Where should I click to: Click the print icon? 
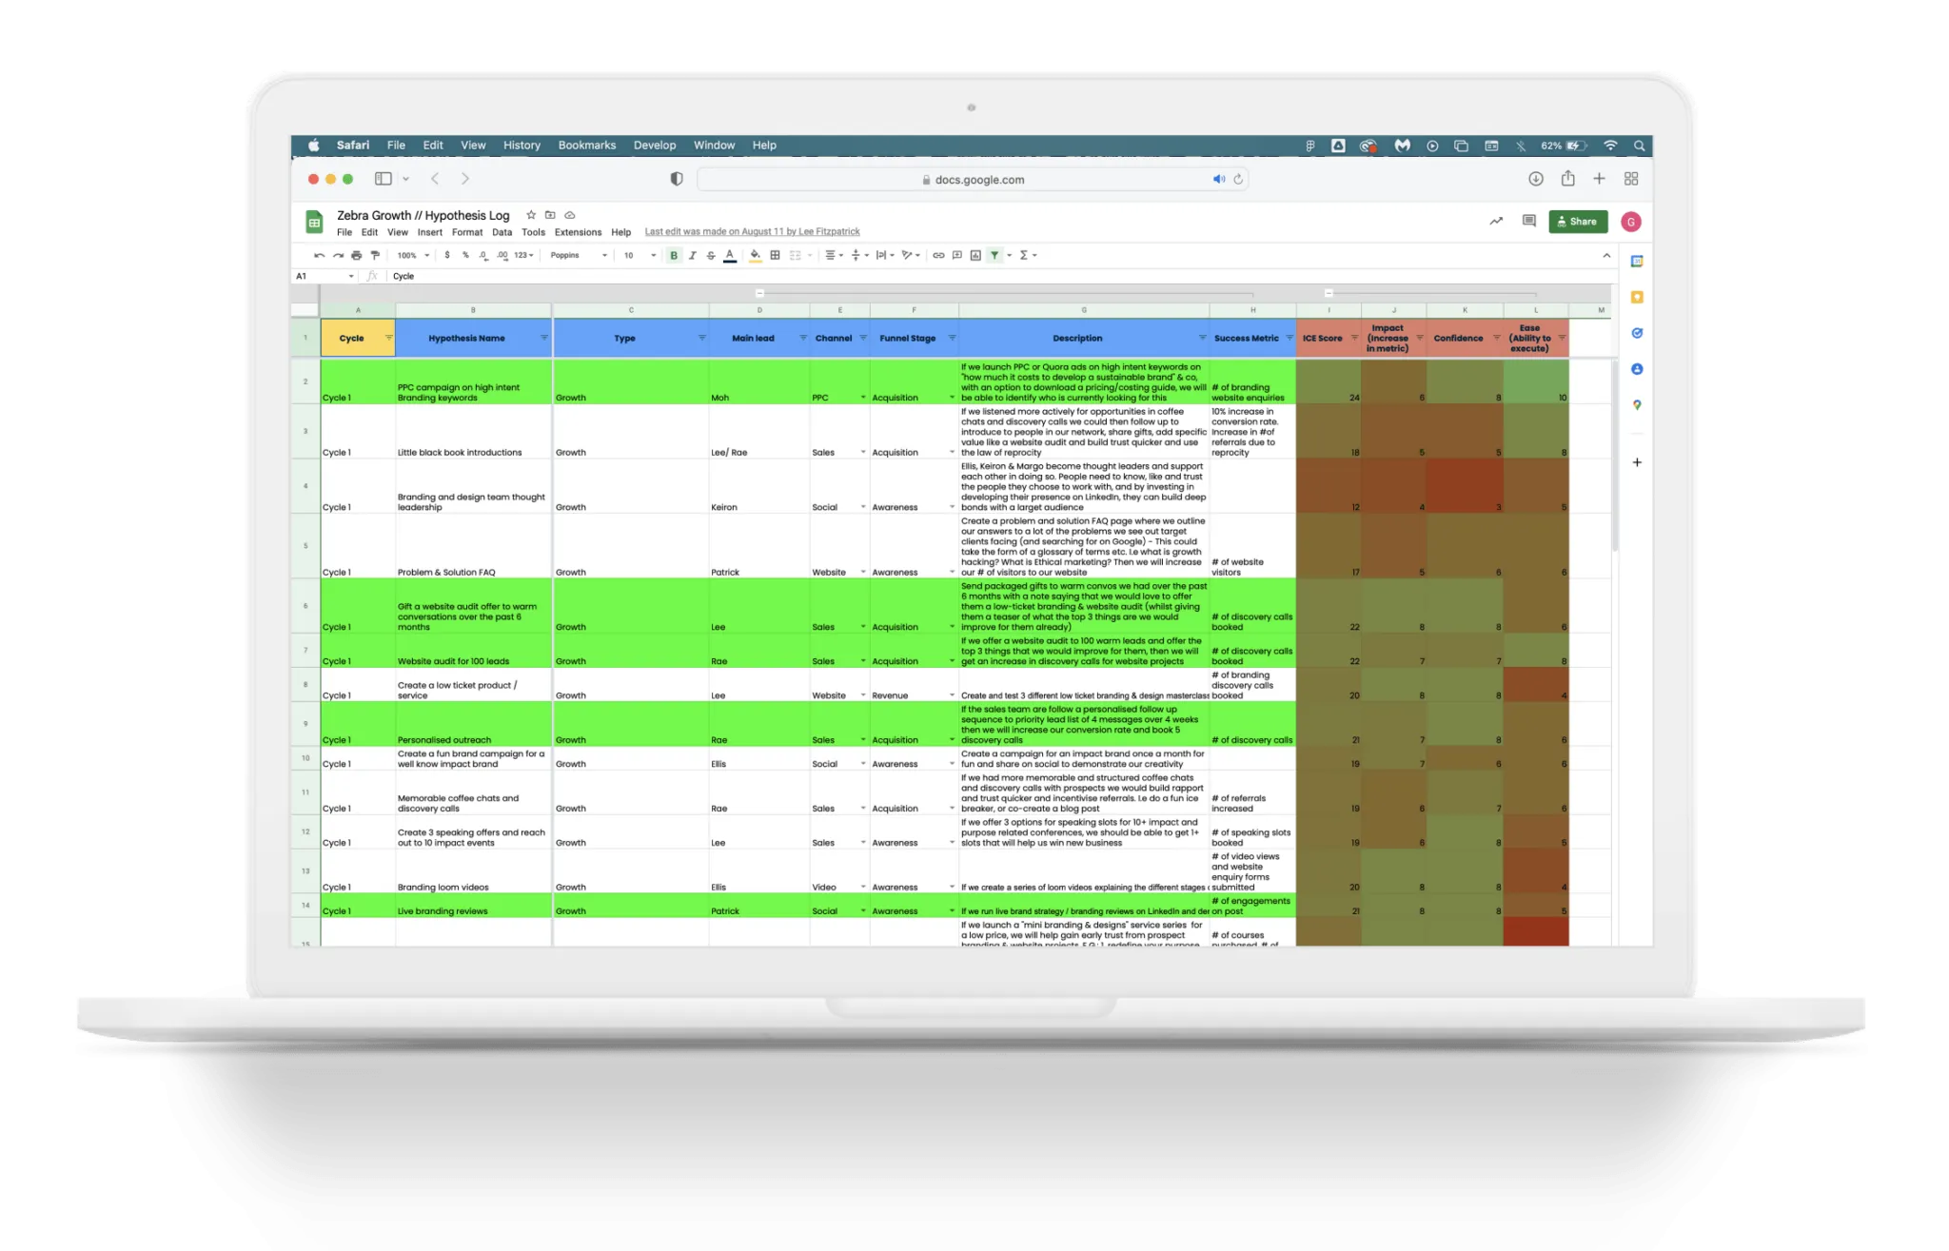coord(357,255)
